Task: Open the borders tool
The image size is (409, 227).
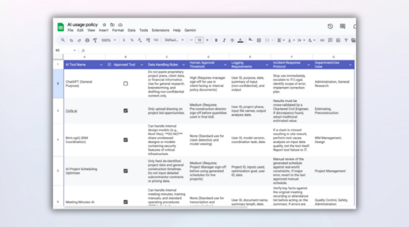Action: [259, 40]
